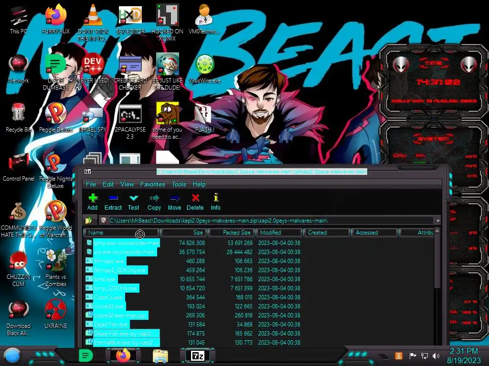489x366 pixels.
Task: Open the UKRAINE radiation desktop icon
Action: click(x=55, y=314)
